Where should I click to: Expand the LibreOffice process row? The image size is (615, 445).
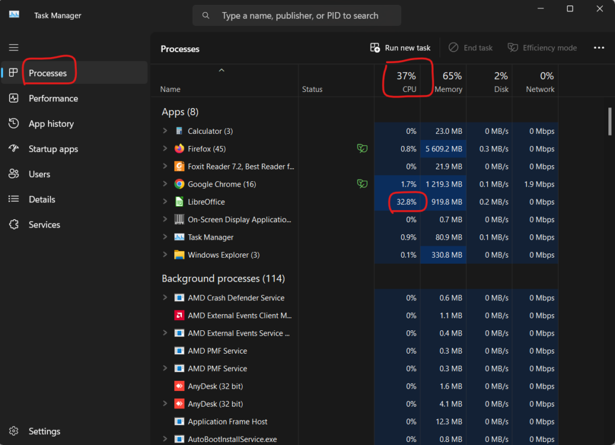[165, 201]
